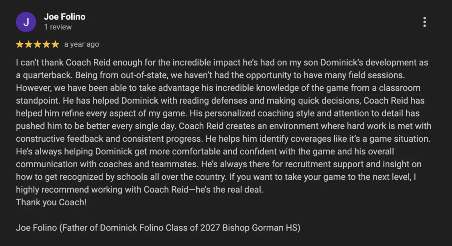
Task: Open the three-dot review options menu
Action: click(x=425, y=22)
